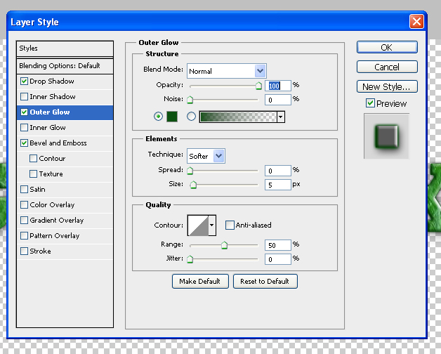Toggle the Anti-aliased checkbox
This screenshot has width=441, height=354.
230,225
